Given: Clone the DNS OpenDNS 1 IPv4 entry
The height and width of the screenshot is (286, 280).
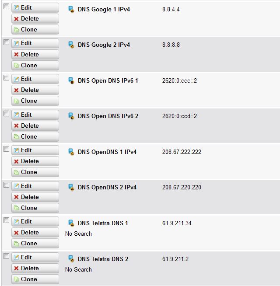Looking at the screenshot, I should (x=35, y=172).
